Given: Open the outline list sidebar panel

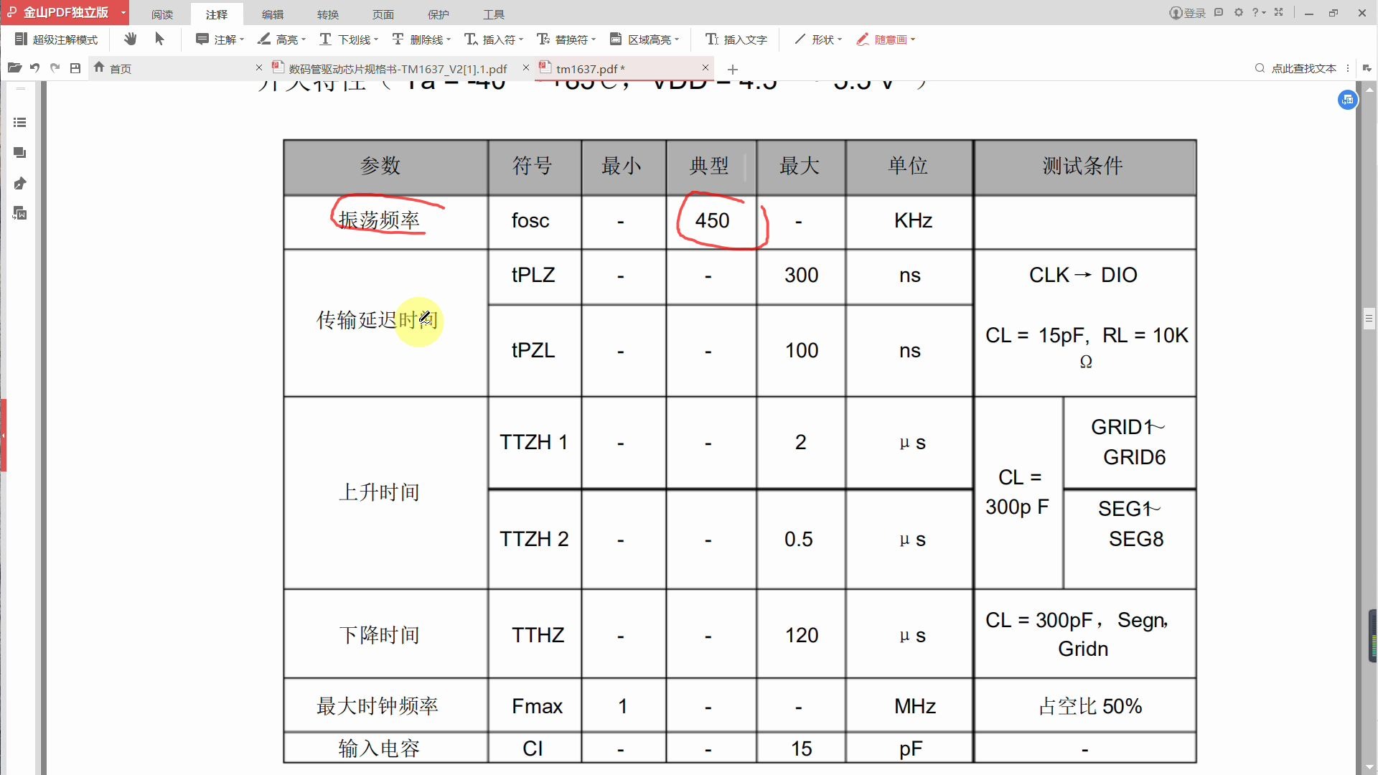Looking at the screenshot, I should pyautogui.click(x=20, y=123).
